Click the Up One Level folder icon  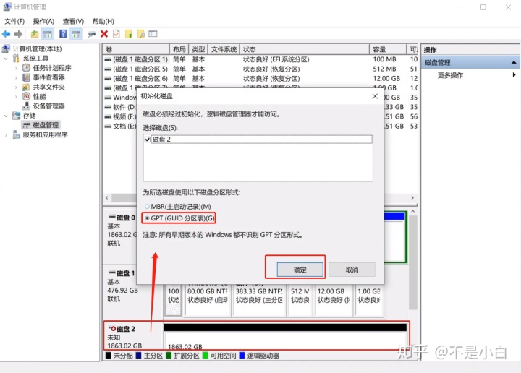pyautogui.click(x=35, y=34)
